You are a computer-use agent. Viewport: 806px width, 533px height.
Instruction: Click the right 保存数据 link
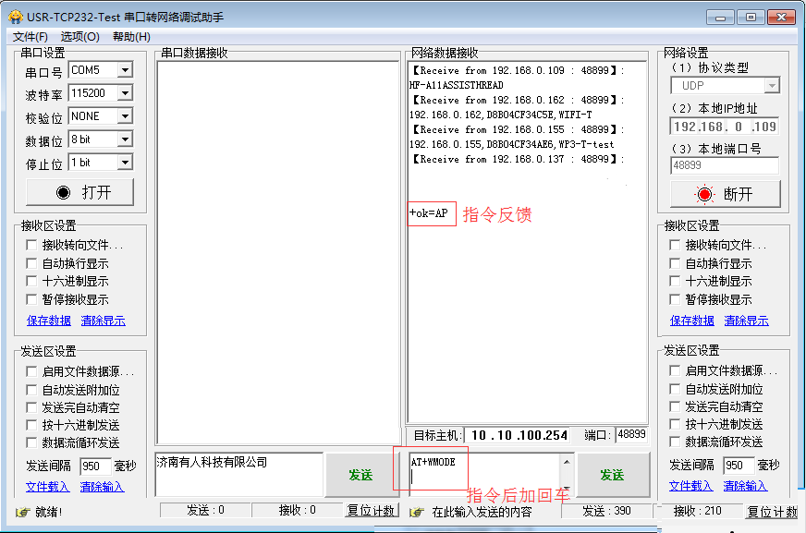[x=691, y=321]
